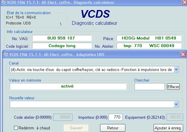The image size is (187, 132).
Task: Click the Importeur field showing 770
Action: coord(115,117)
